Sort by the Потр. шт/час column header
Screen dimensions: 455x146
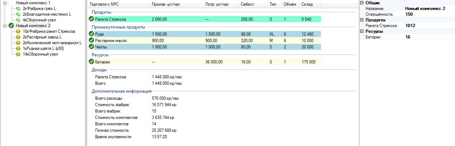(x=221, y=4)
